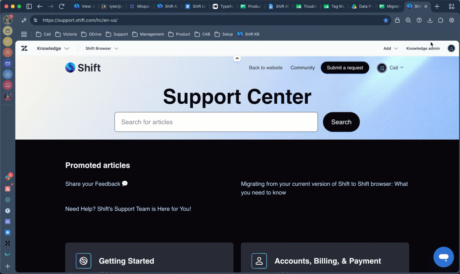Open the Shift KB bookmark

tap(249, 34)
